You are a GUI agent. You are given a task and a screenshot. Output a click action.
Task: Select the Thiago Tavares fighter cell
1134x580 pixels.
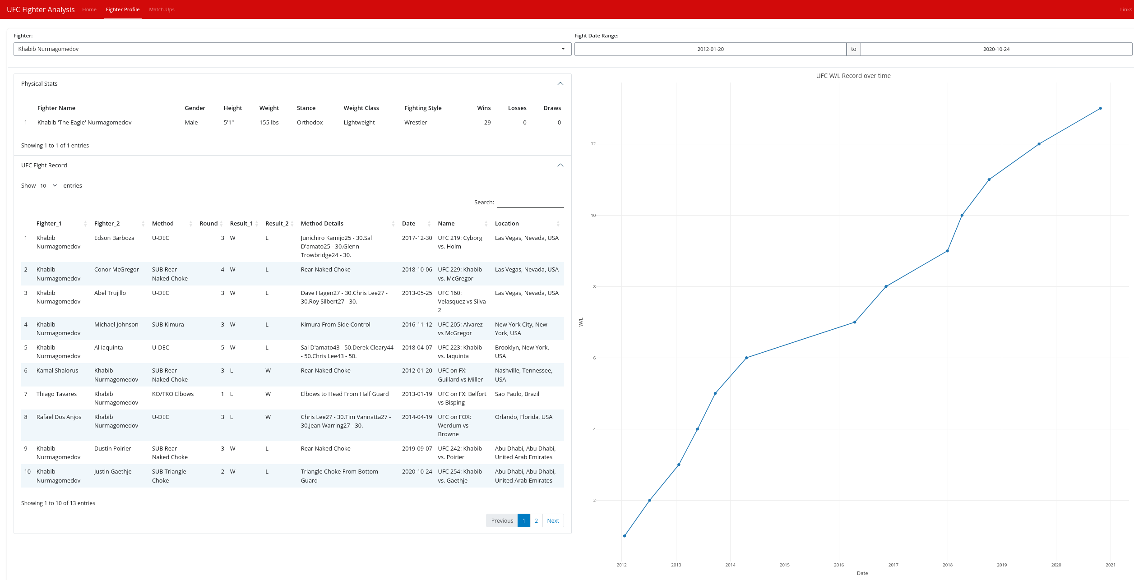tap(56, 394)
